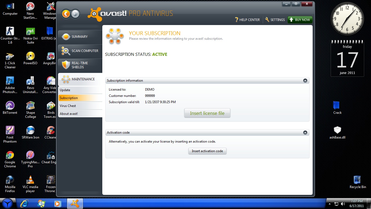
Task: Open Real-Time Shields section
Action: 80,65
